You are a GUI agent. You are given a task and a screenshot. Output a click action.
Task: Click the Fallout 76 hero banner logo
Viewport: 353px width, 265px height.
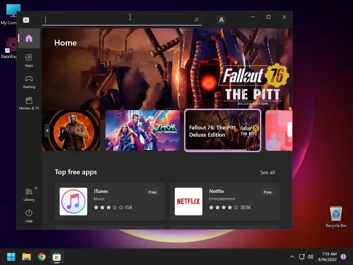(253, 85)
